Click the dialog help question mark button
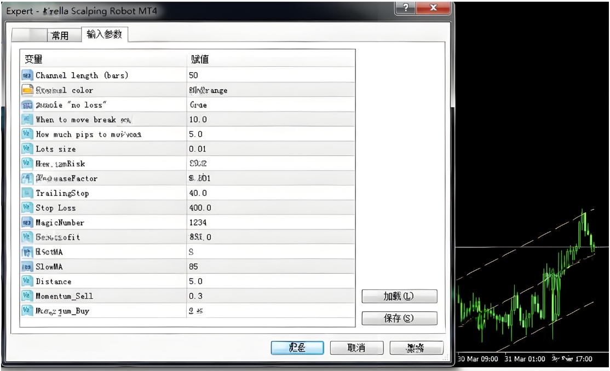The width and height of the screenshot is (610, 371). [405, 8]
